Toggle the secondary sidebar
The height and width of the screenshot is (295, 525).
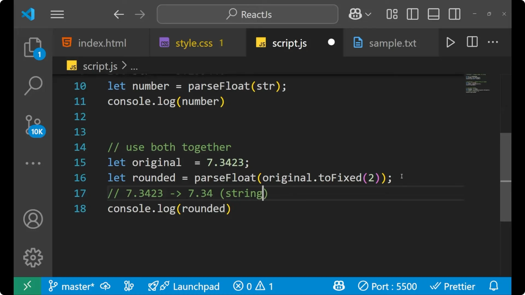click(x=454, y=14)
